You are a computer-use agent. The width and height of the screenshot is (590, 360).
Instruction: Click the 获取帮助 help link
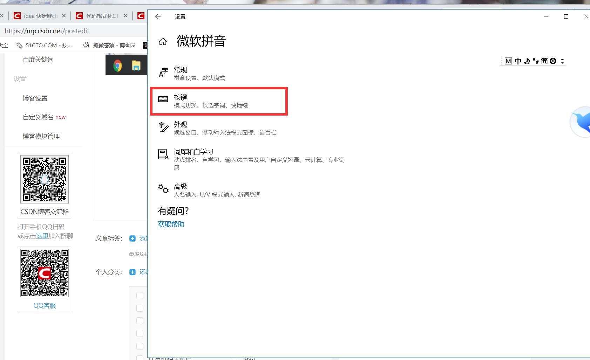click(x=171, y=224)
